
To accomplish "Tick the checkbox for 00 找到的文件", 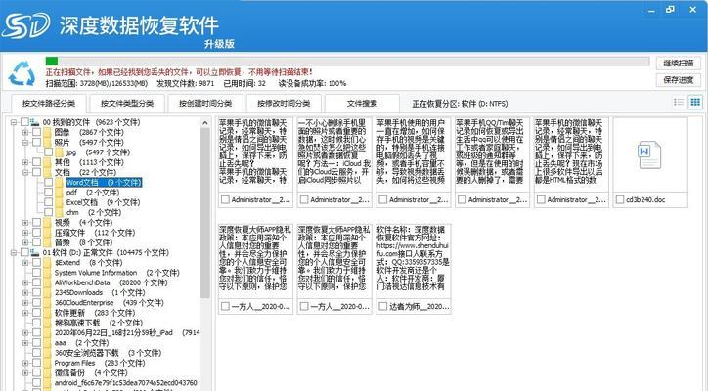I will [24, 122].
